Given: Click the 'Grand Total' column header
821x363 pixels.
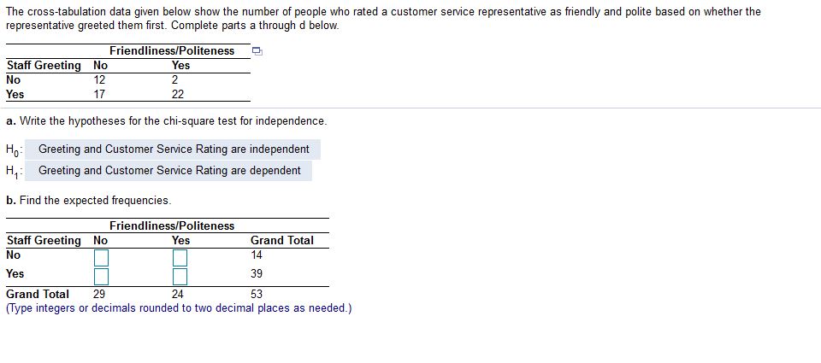Looking at the screenshot, I should pyautogui.click(x=281, y=241).
